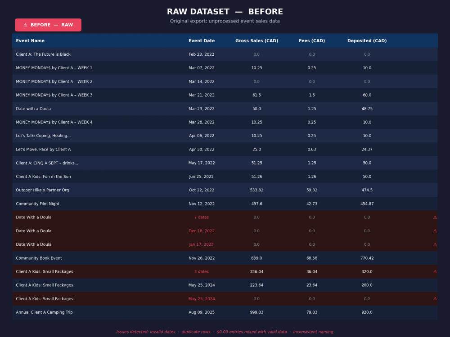
Task: Click the BEFORE — RAW badge button
Action: [x=48, y=25]
